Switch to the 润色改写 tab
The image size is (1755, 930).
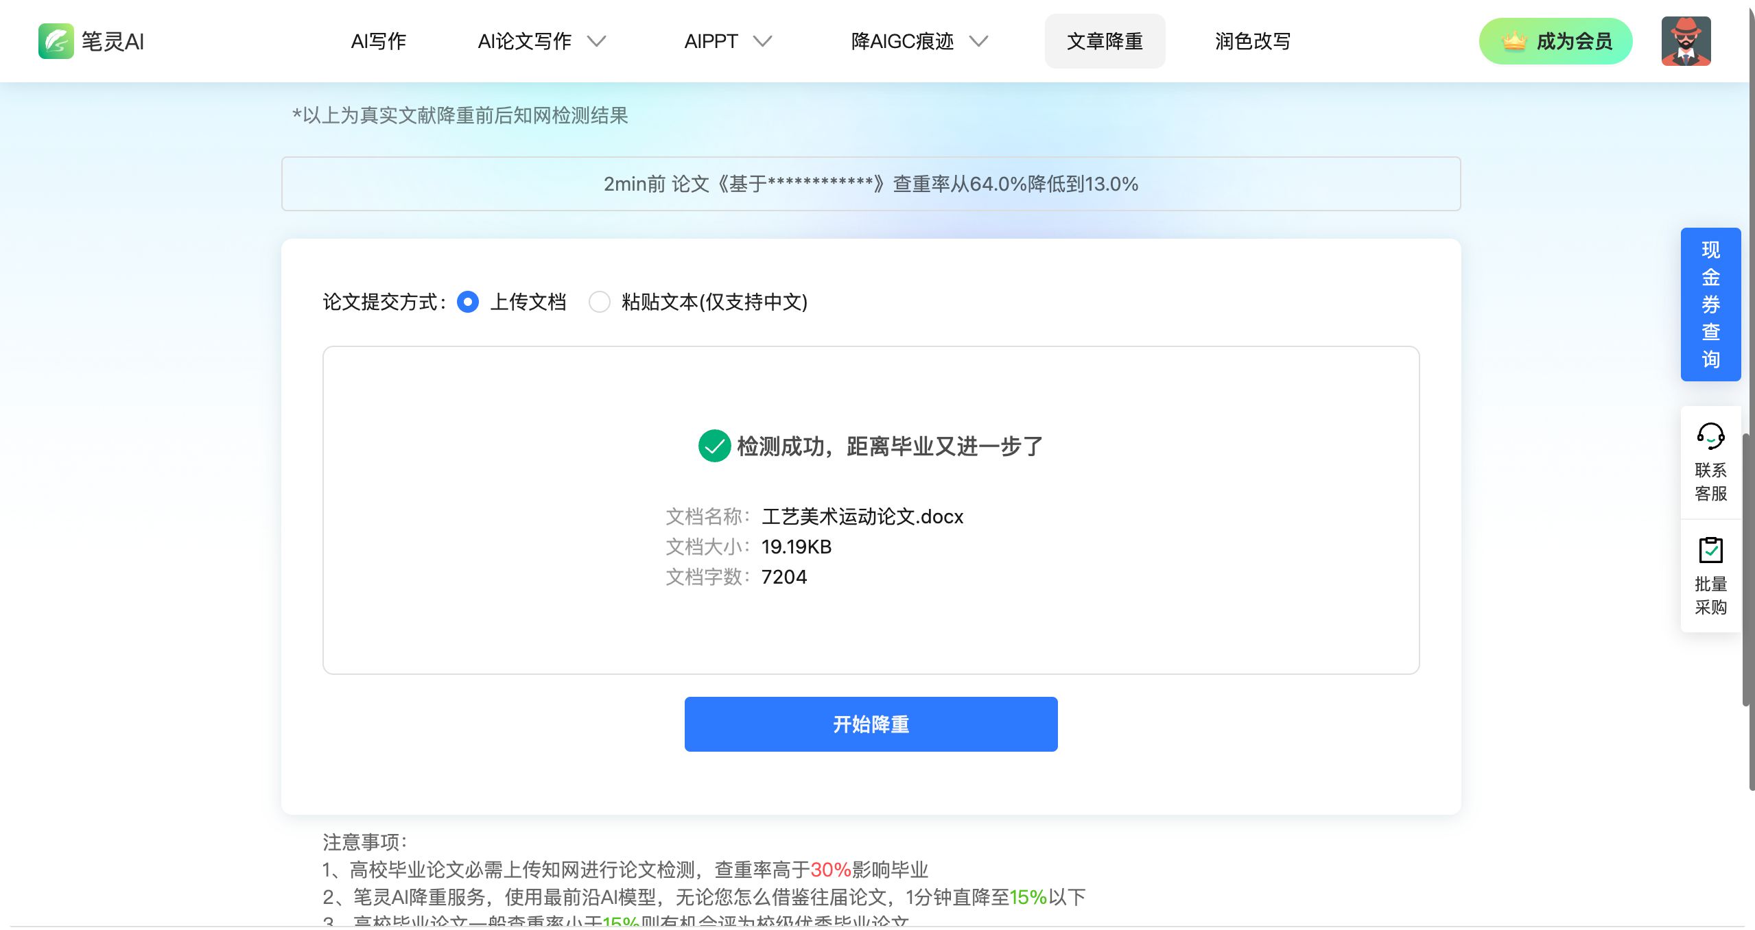(1253, 41)
